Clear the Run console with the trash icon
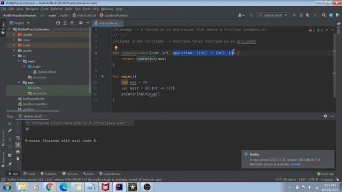The image size is (342, 192). (18, 159)
